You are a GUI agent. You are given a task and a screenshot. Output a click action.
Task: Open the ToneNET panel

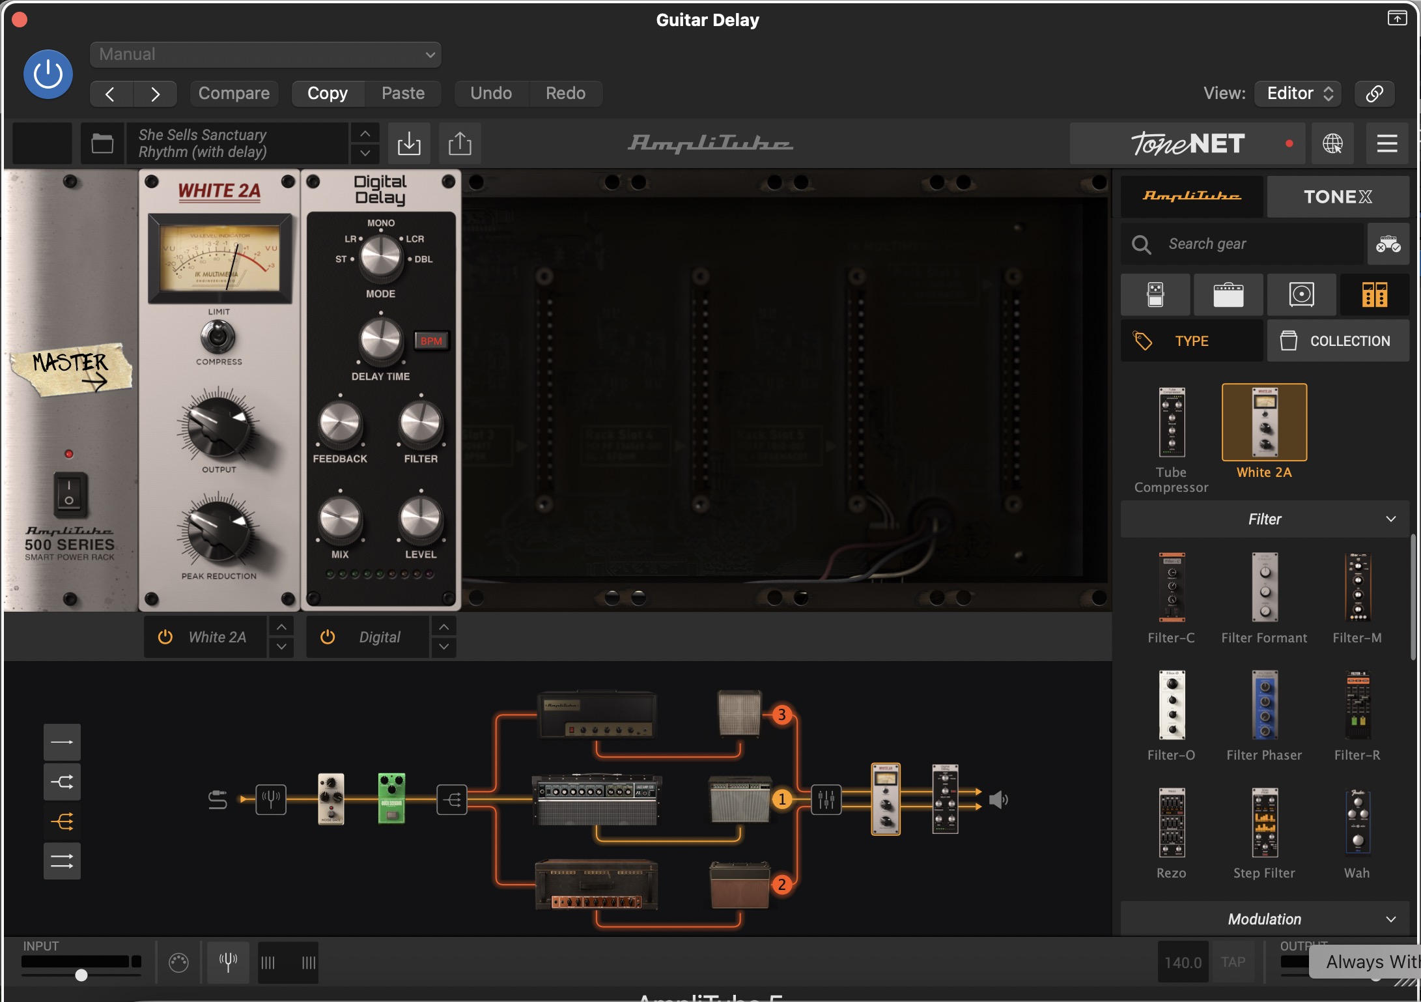point(1187,143)
